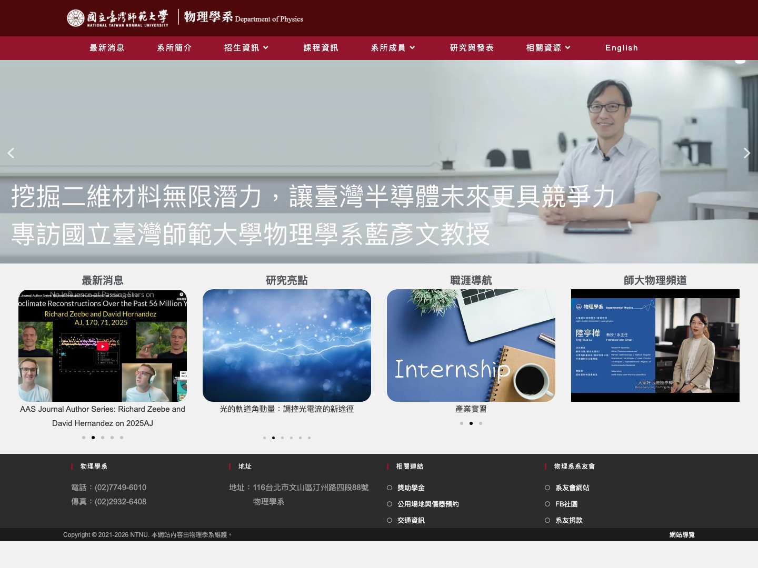Play the AAS Journal Author Series video
This screenshot has width=758, height=568.
(x=103, y=346)
